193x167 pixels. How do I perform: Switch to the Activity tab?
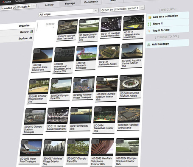[49, 5]
